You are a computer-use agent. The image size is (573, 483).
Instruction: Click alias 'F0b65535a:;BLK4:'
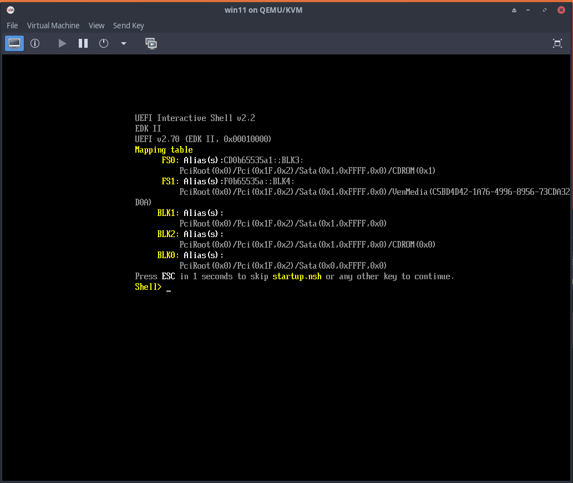[x=259, y=182]
